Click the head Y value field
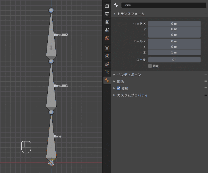Viewport: 208px width, 173px height. pyautogui.click(x=174, y=29)
